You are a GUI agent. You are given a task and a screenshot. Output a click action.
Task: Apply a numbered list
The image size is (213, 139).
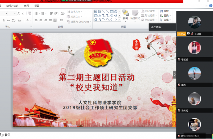click(x=43, y=13)
